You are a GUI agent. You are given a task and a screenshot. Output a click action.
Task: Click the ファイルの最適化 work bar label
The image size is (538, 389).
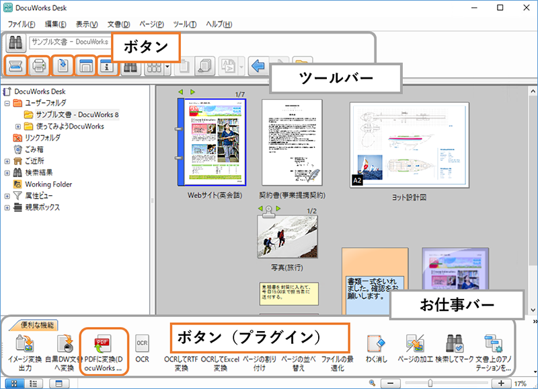[x=338, y=363]
